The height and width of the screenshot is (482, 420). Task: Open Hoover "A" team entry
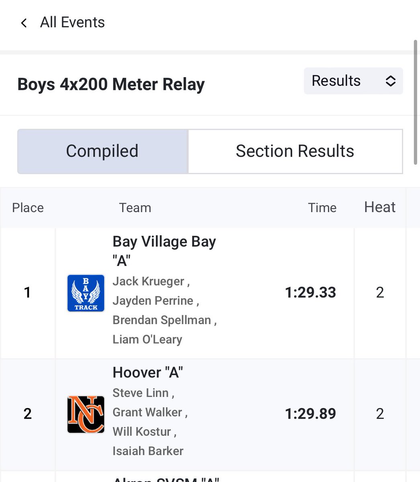(x=148, y=372)
